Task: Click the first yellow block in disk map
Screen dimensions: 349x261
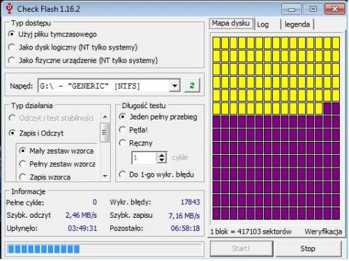Action: pyautogui.click(x=216, y=43)
